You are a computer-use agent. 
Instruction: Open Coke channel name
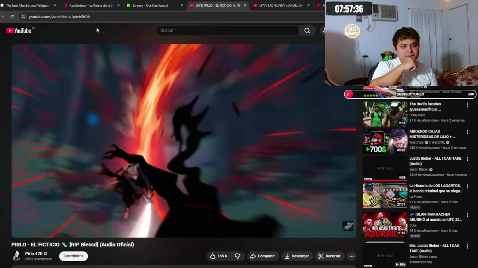[x=413, y=225]
